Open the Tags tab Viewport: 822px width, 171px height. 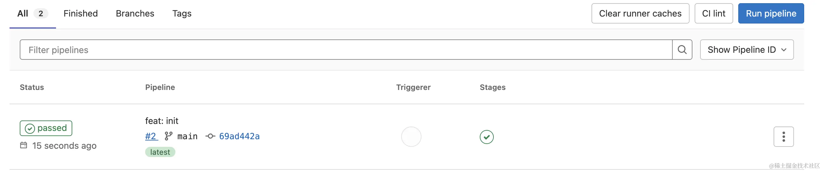tap(182, 13)
